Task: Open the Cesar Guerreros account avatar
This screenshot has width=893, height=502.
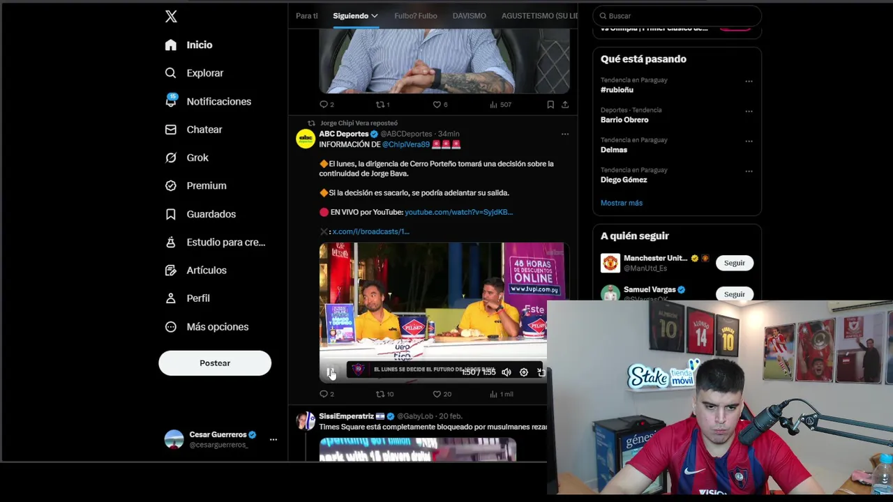Action: [174, 439]
